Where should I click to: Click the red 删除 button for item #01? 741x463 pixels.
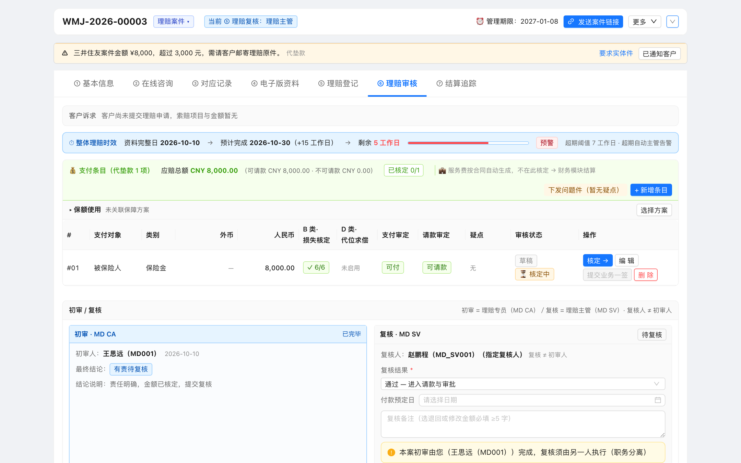[x=646, y=275]
